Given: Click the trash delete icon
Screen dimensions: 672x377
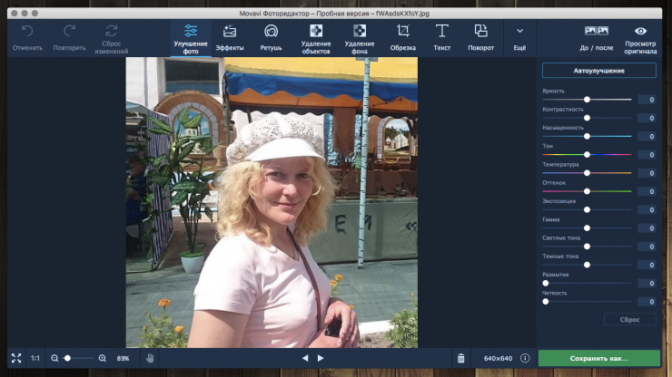Looking at the screenshot, I should (460, 359).
